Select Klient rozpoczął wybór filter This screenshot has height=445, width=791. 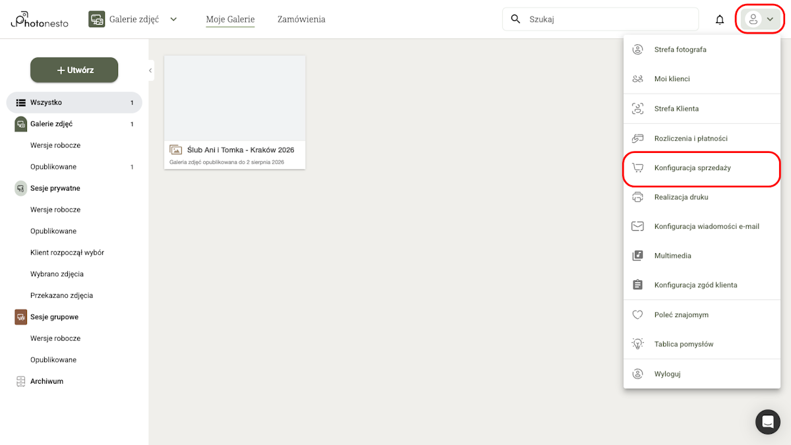[x=67, y=252]
